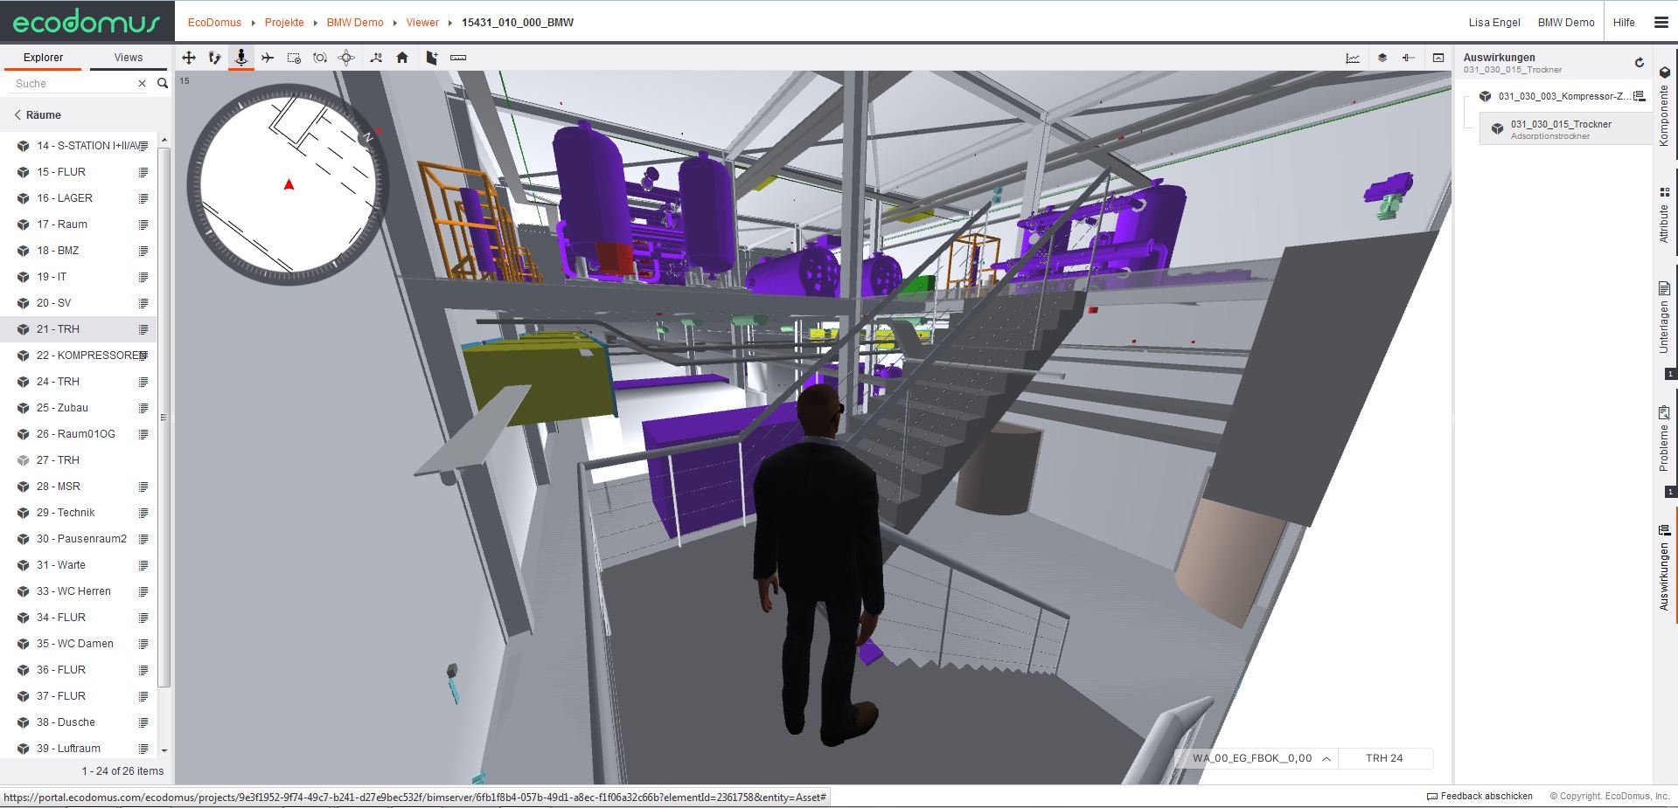
Task: Click the Projekte breadcrumb link
Action: coord(284,23)
